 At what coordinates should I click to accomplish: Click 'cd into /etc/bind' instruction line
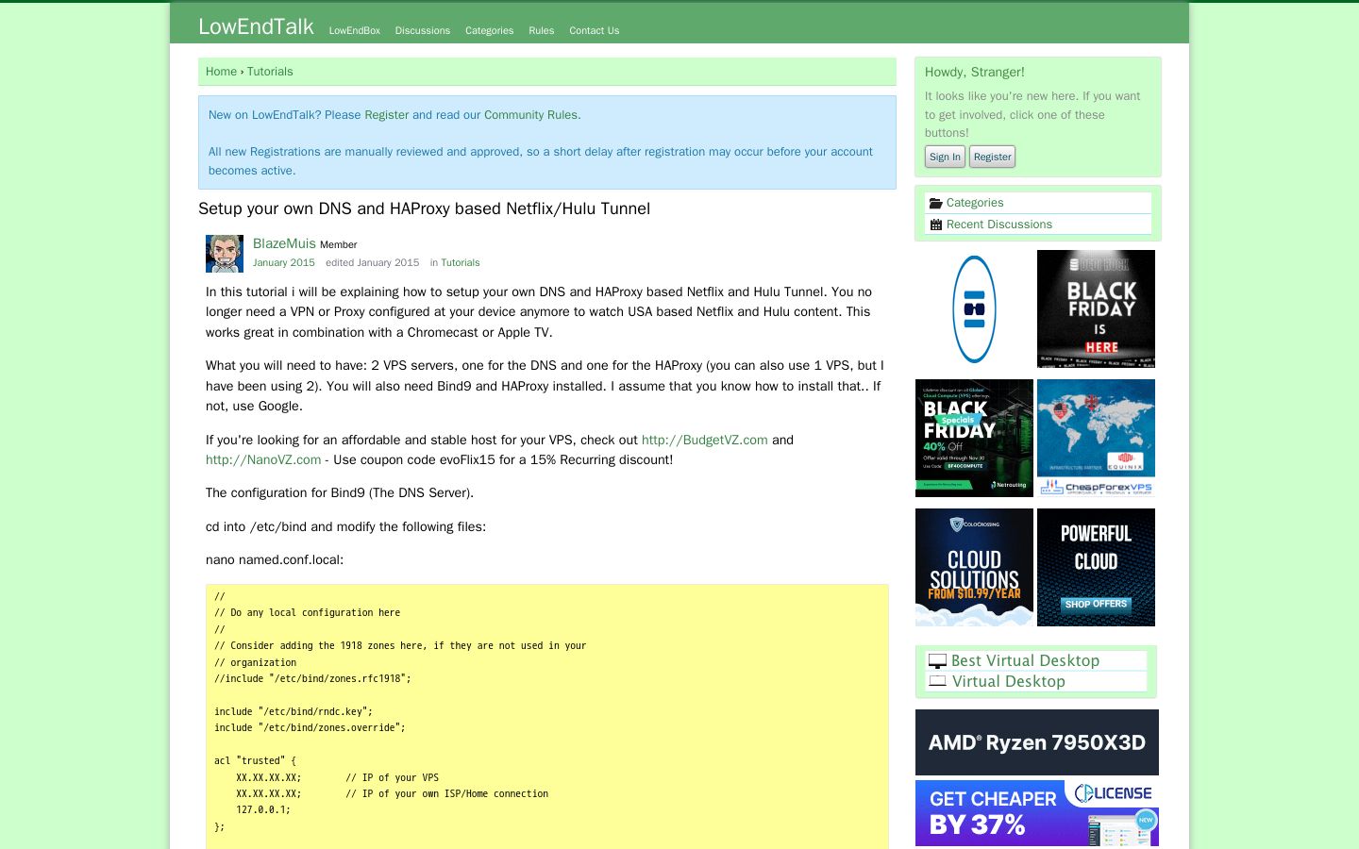click(x=345, y=527)
